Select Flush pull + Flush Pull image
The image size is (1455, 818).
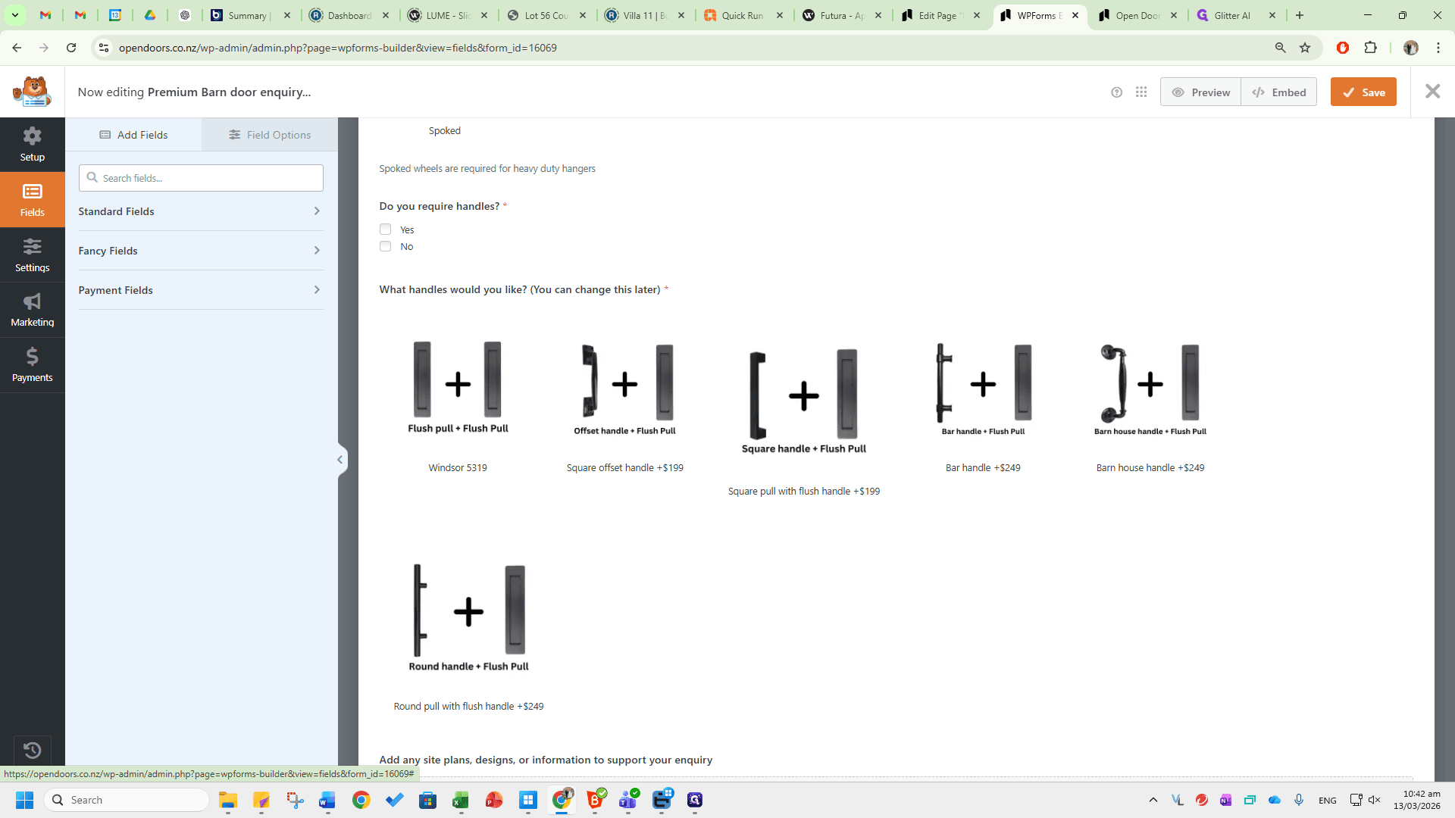coord(458,387)
